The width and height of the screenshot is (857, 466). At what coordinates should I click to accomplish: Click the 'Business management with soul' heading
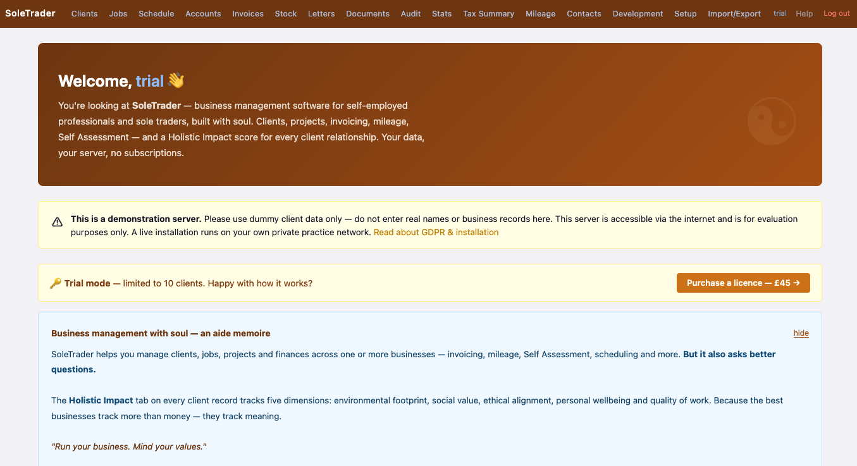click(x=161, y=333)
